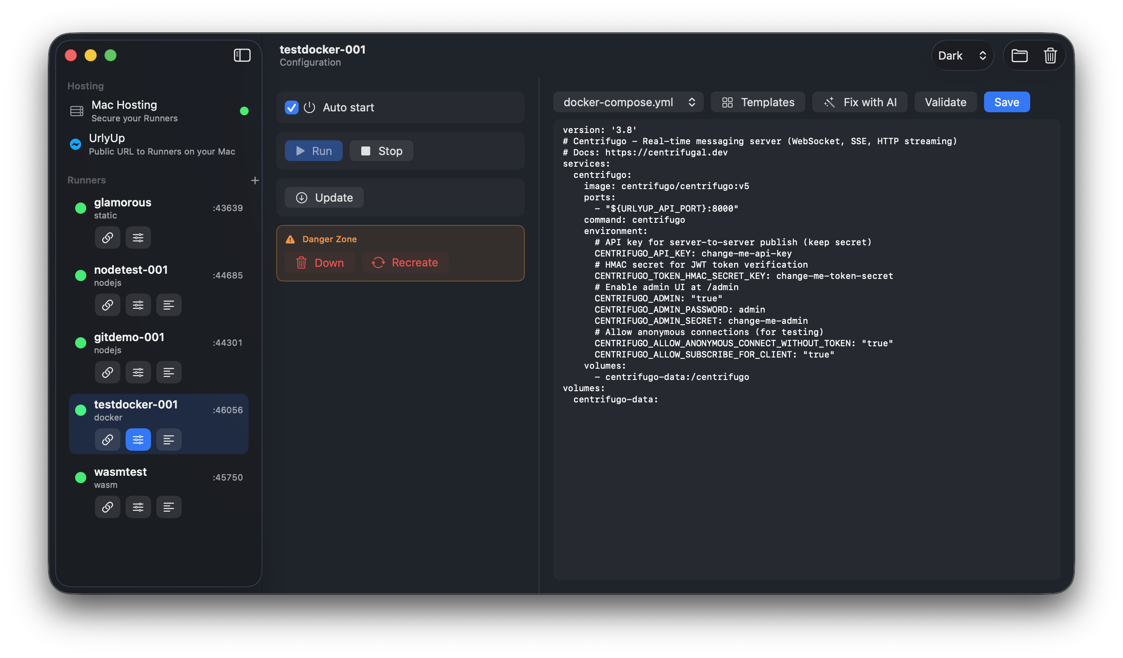Click port :44685 of nodetest-001

point(228,275)
